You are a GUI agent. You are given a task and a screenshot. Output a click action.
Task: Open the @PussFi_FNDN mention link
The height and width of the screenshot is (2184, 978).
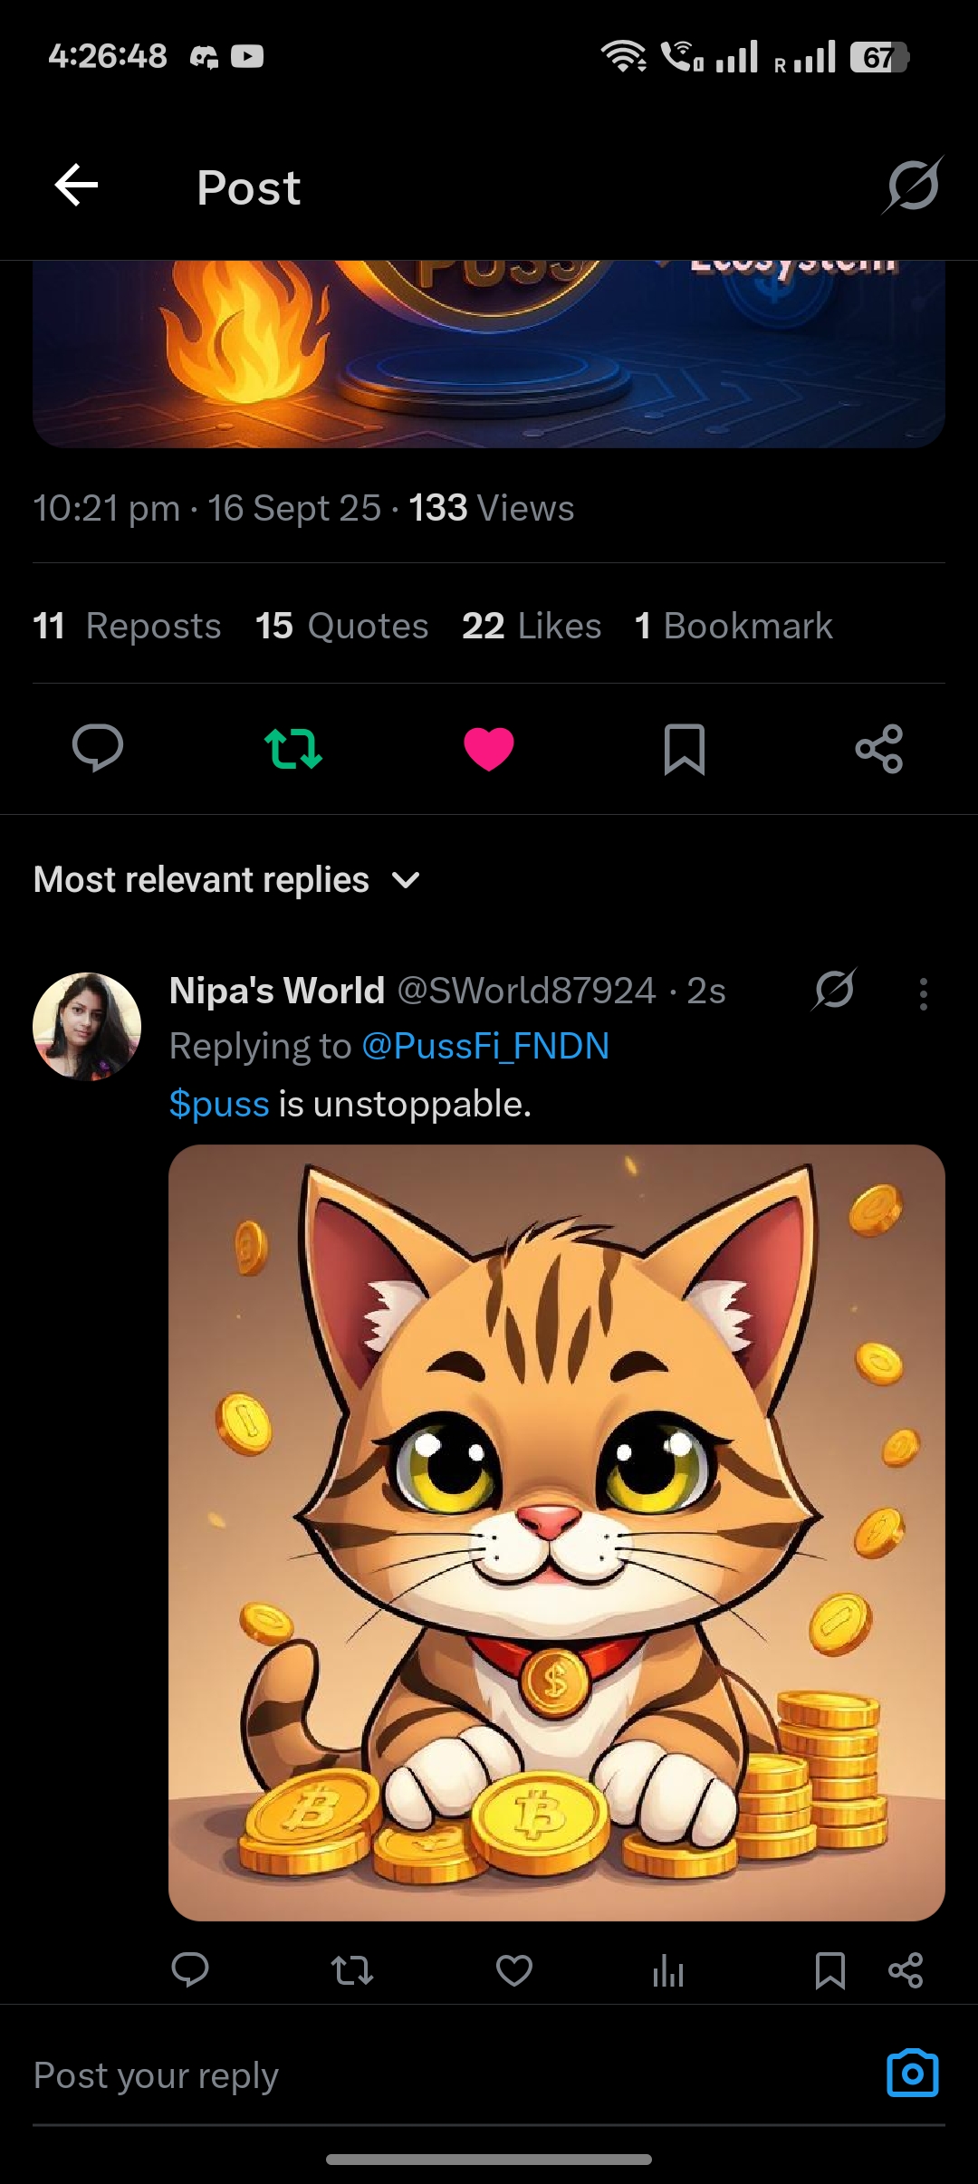point(485,1047)
